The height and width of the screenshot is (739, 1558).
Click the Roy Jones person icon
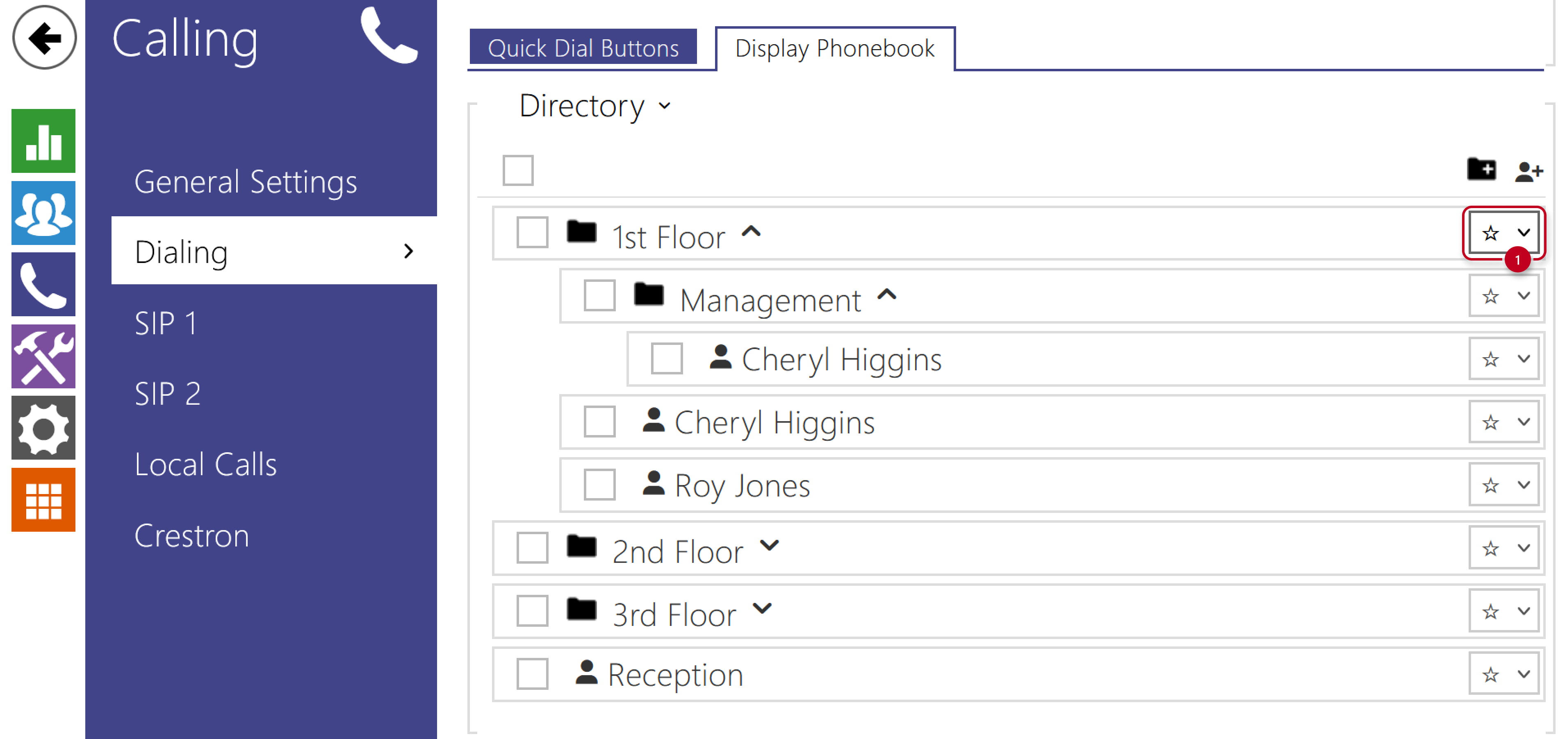point(653,483)
